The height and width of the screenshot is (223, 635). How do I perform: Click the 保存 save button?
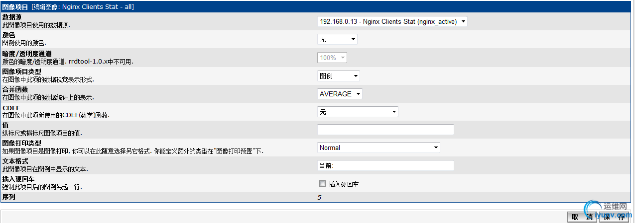tap(614, 217)
